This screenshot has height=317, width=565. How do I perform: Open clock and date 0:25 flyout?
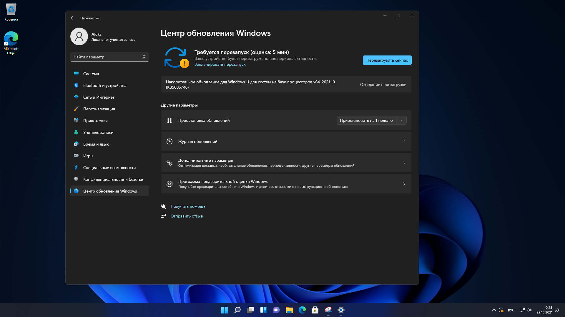click(x=544, y=310)
